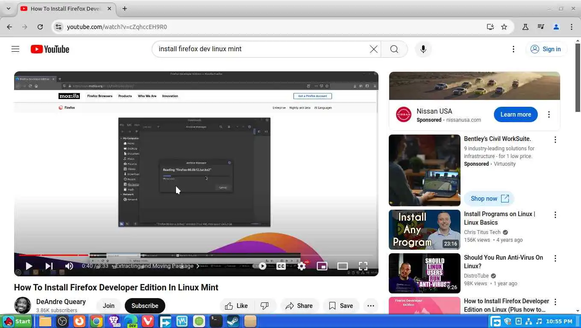Open the Install Programs on Linux video thumbnail
The width and height of the screenshot is (581, 328).
(x=425, y=230)
